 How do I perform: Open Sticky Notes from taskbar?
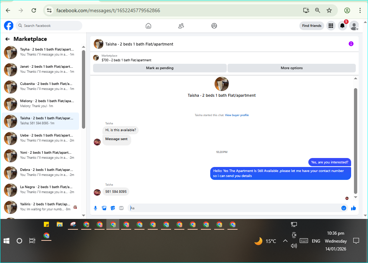click(46, 225)
